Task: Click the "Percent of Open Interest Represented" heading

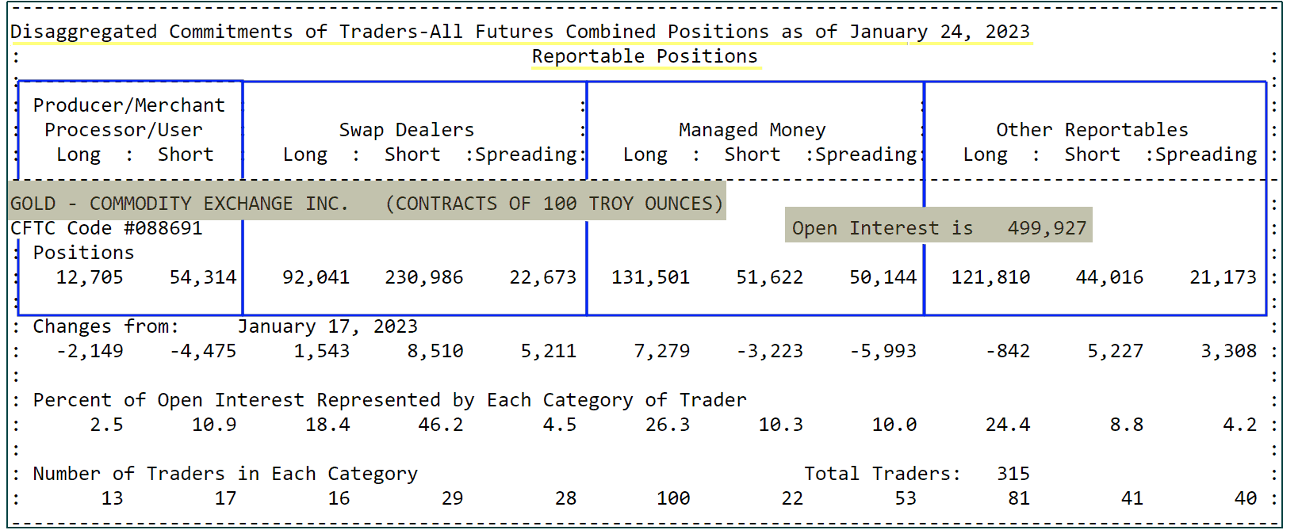Action: point(389,400)
